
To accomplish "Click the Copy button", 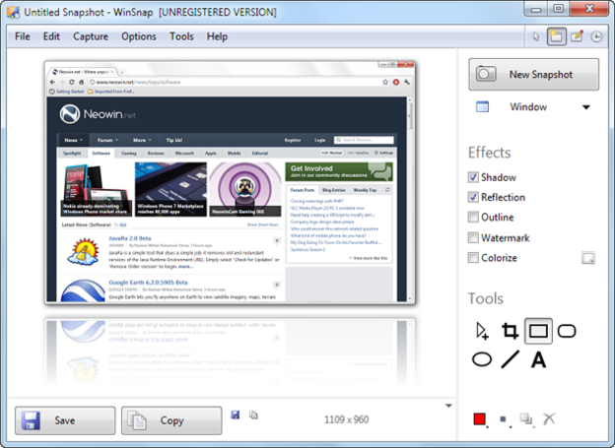I will point(171,420).
